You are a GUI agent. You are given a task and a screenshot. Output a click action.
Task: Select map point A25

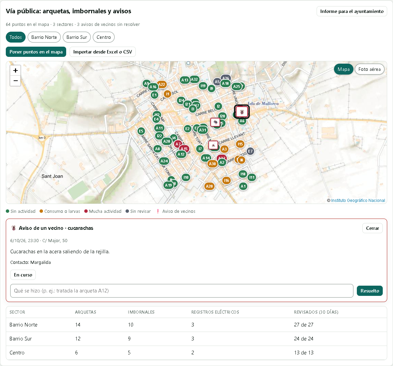[237, 86]
